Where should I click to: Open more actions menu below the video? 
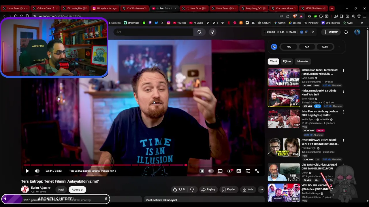pyautogui.click(x=261, y=189)
